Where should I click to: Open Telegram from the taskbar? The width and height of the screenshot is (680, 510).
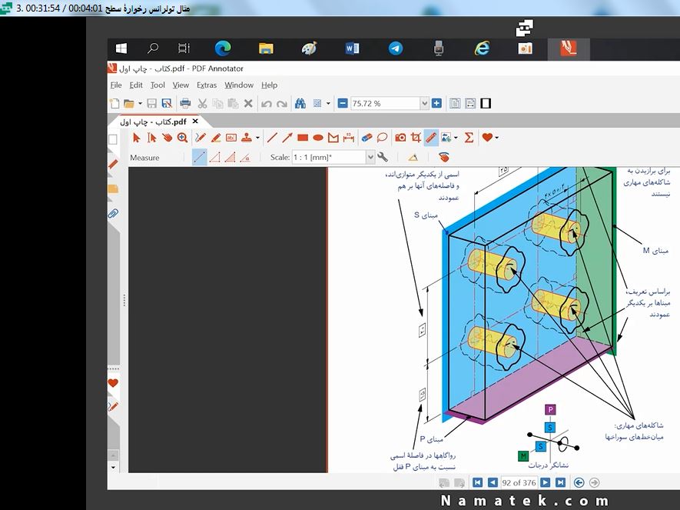(x=395, y=48)
